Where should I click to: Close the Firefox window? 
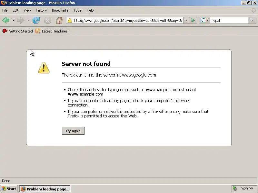(254, 3)
